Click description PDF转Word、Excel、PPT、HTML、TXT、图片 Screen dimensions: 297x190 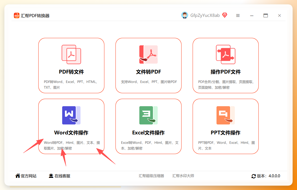[71, 85]
